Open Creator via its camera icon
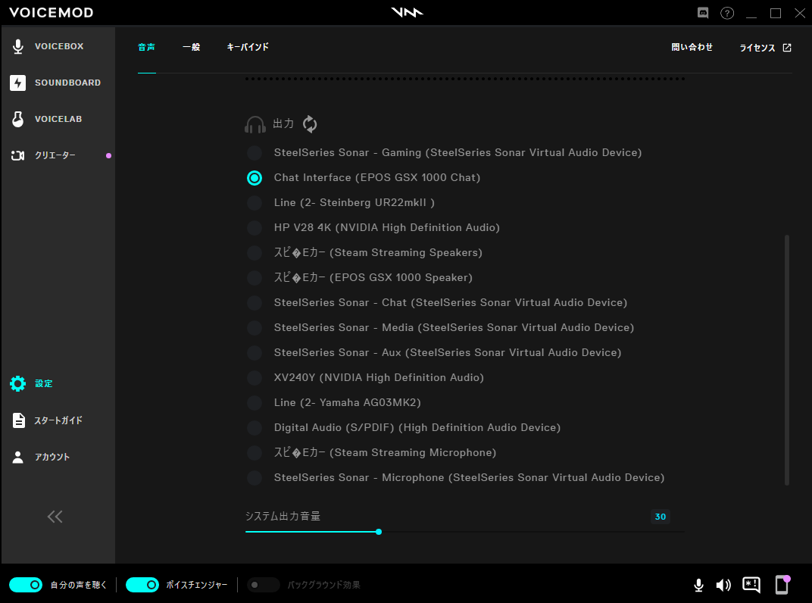The height and width of the screenshot is (603, 812). click(18, 155)
